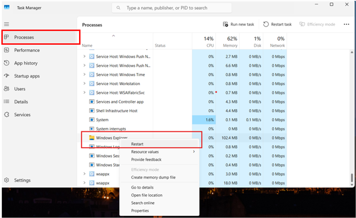
Task: Open the App history page
Action: point(40,63)
